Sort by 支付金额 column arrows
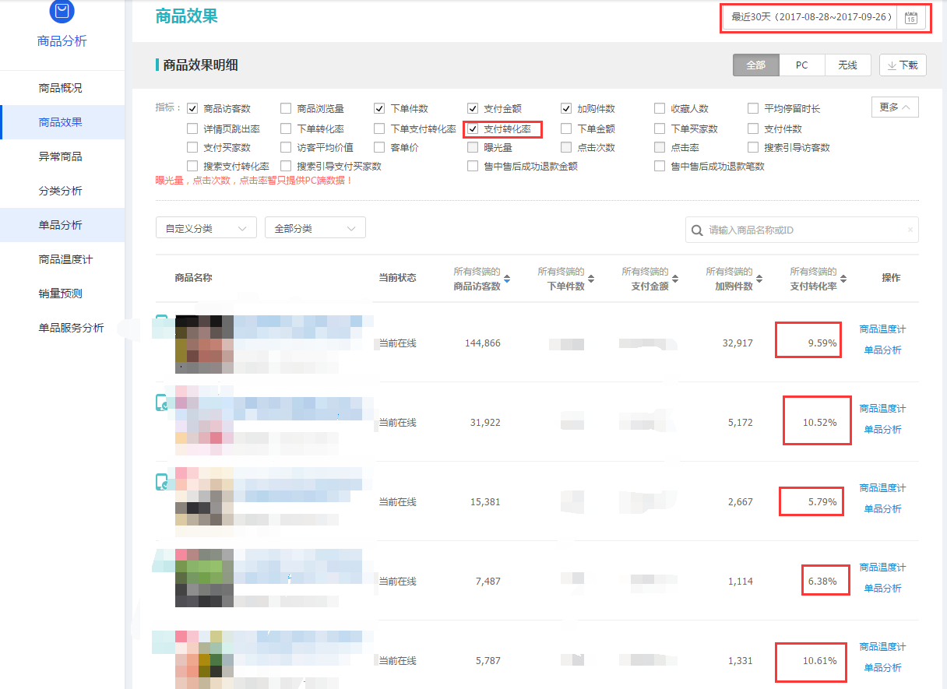947x689 pixels. (675, 279)
